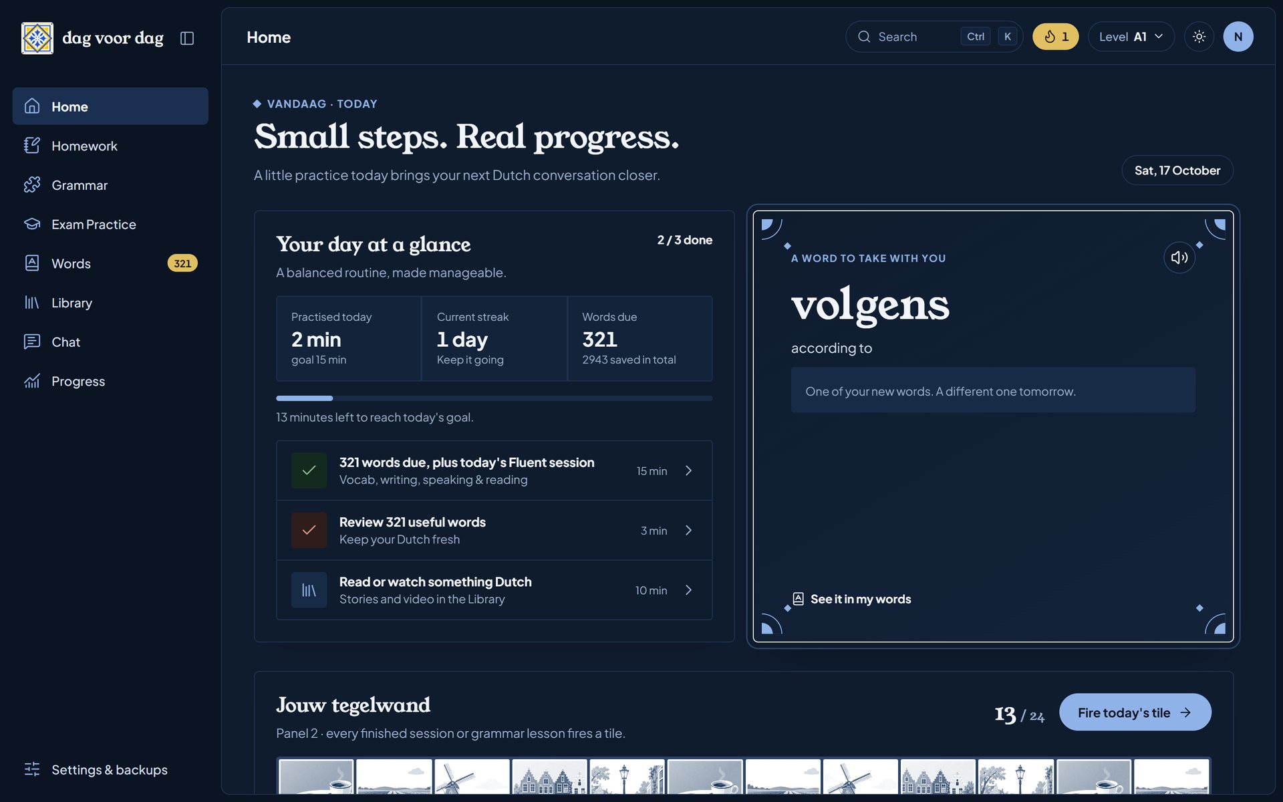Image resolution: width=1283 pixels, height=802 pixels.
Task: Toggle the check for Review 321 useful words
Action: tap(309, 530)
